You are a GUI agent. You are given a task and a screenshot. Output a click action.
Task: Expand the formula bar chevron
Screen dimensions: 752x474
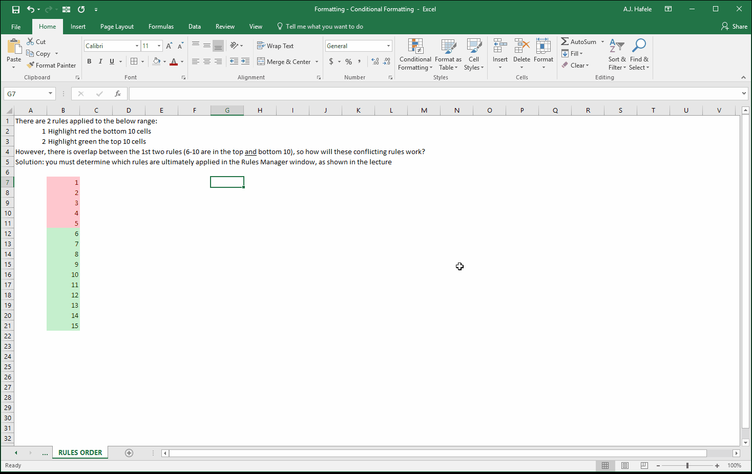[744, 94]
